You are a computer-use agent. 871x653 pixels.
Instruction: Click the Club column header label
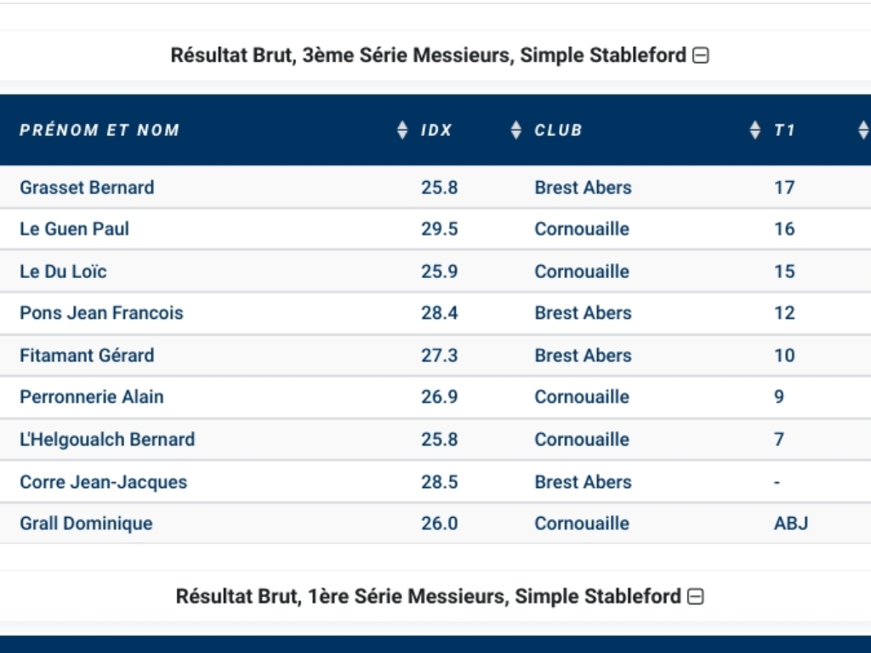(x=558, y=130)
